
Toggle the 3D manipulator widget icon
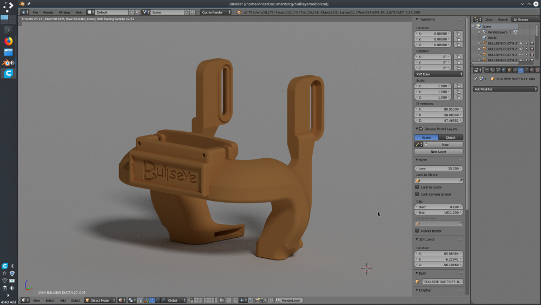[147, 300]
